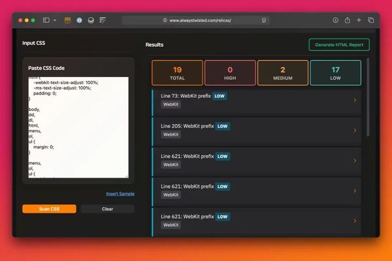The width and height of the screenshot is (392, 261).
Task: Click the orange box extension icon
Action: [x=67, y=20]
